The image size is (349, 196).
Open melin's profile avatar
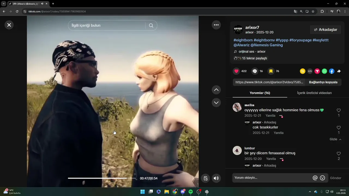click(x=237, y=107)
